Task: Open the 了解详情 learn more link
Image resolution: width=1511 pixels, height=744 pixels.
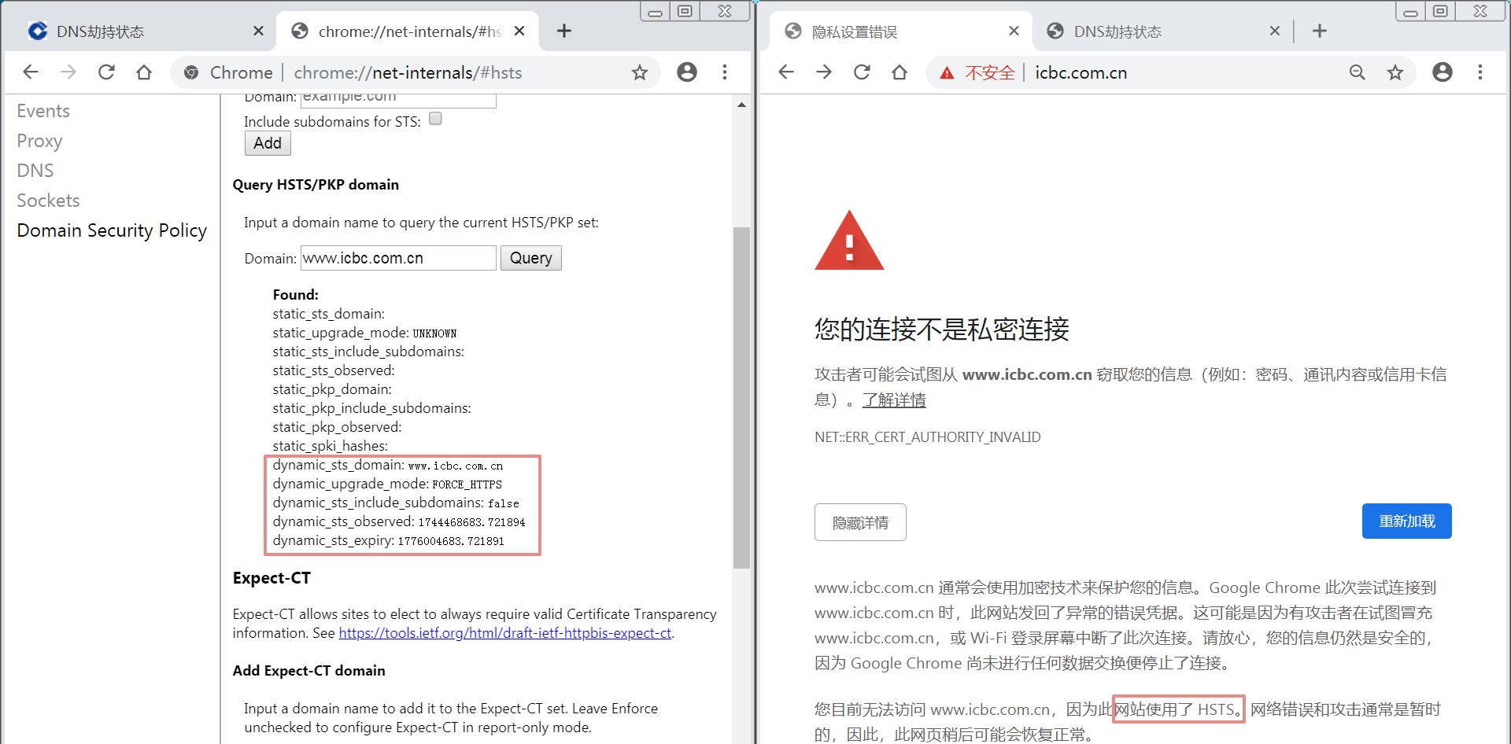Action: point(894,400)
